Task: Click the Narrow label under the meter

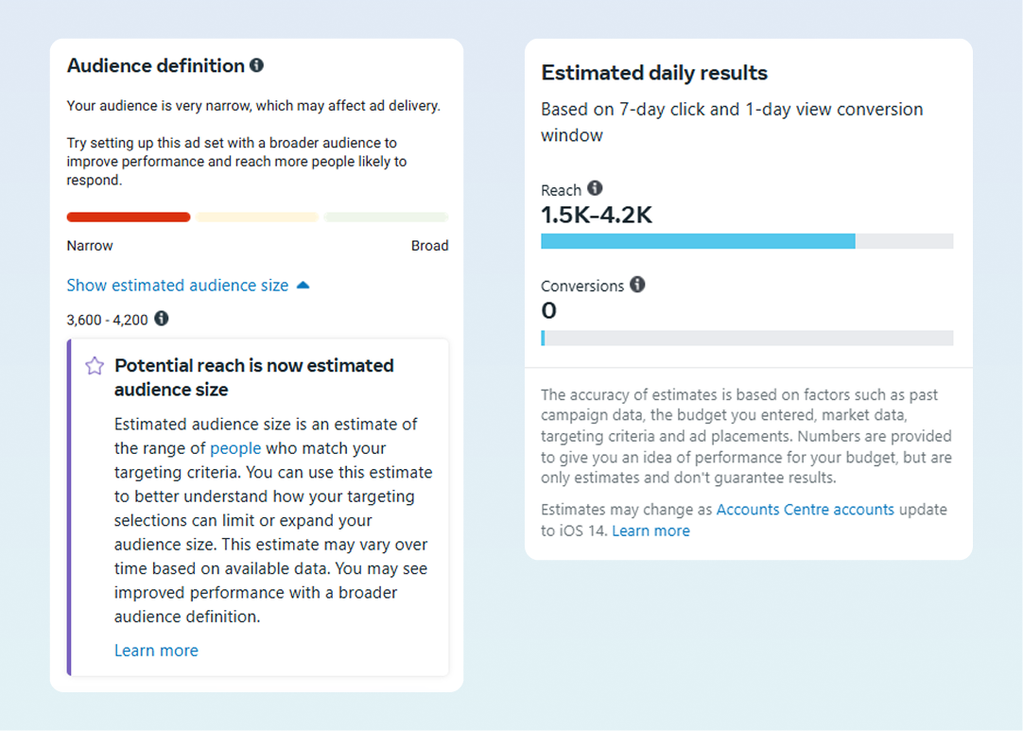Action: pos(90,246)
